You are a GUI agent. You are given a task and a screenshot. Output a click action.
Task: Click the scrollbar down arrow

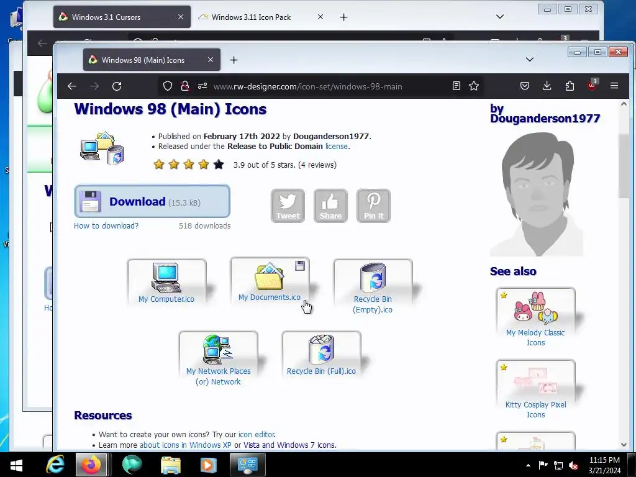tap(624, 445)
